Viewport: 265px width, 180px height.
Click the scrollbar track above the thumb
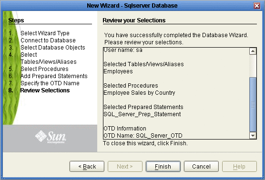(x=253, y=66)
